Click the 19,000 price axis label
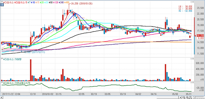The image size is (205, 99). pos(200,25)
